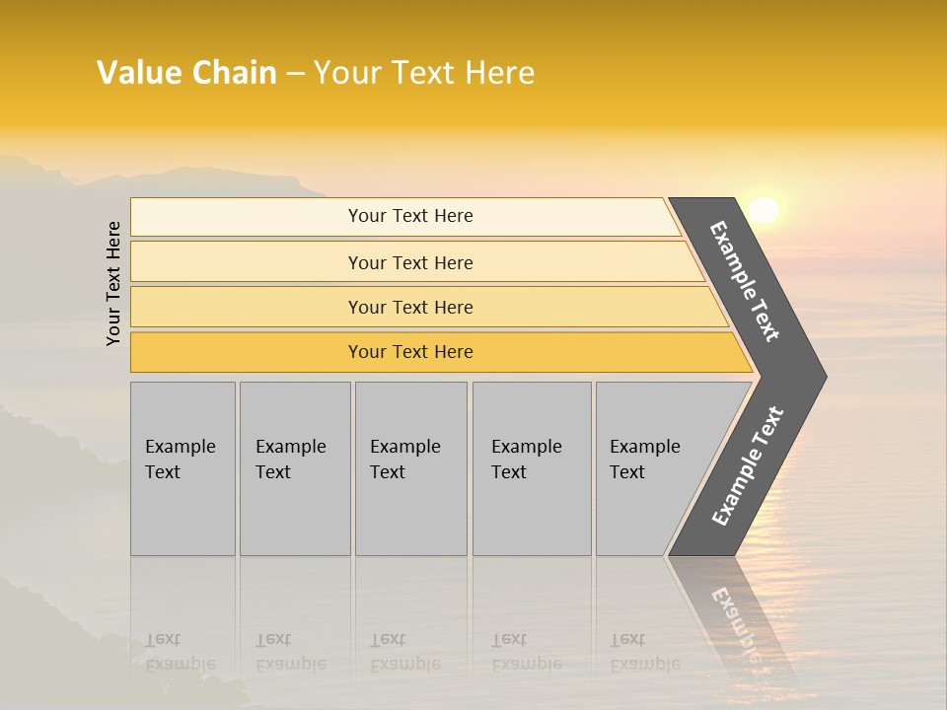The image size is (947, 710).
Task: Click the "Your Text Here" part of the title
Action: click(424, 73)
